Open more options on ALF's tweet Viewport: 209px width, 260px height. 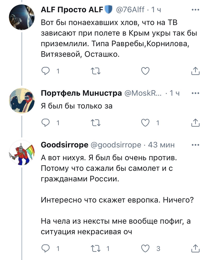(x=195, y=10)
